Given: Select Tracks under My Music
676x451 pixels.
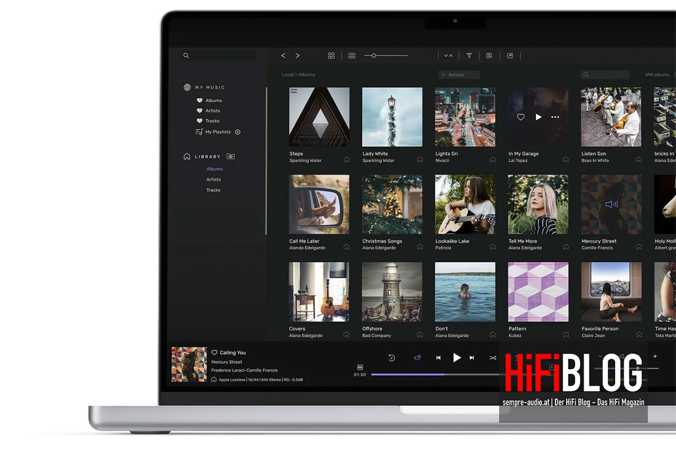Looking at the screenshot, I should [212, 121].
